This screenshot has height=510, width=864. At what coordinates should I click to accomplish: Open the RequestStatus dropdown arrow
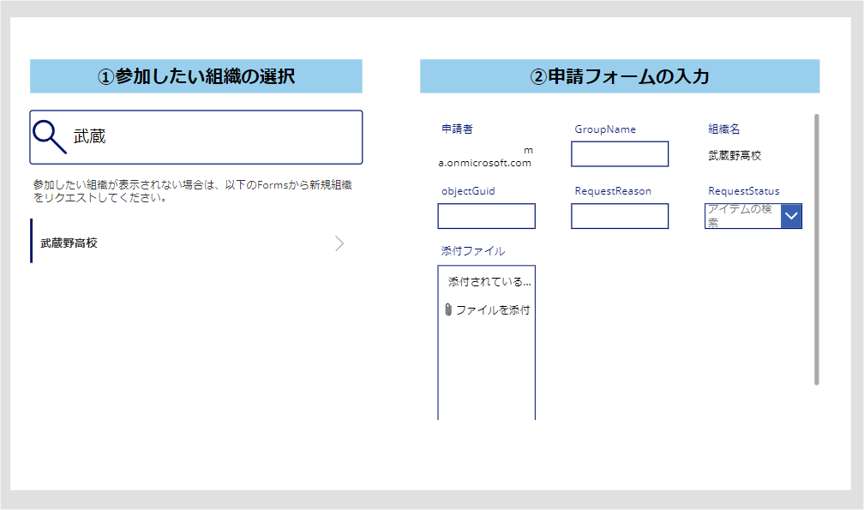point(791,216)
